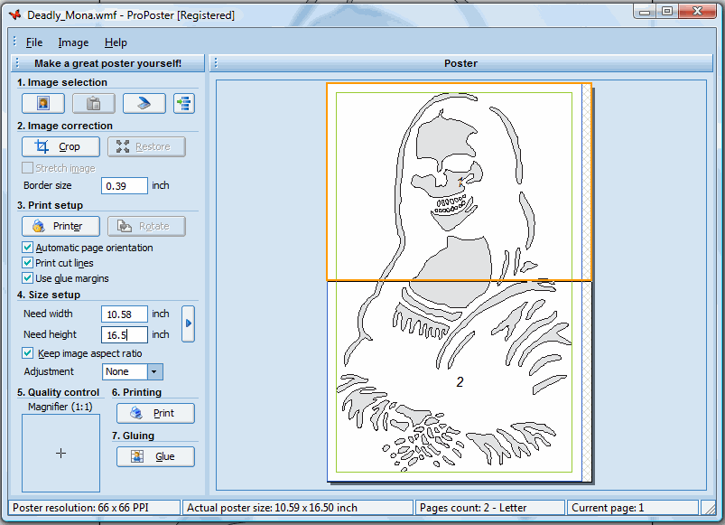
Task: Click the greyed-out Restore button
Action: tap(146, 146)
